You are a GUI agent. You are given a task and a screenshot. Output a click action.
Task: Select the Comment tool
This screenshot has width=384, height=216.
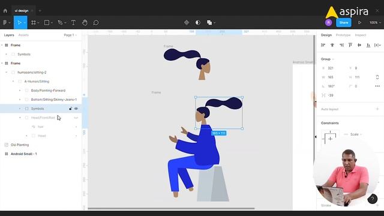tap(96, 23)
